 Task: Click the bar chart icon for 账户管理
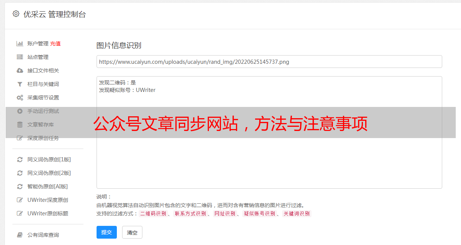pos(20,44)
